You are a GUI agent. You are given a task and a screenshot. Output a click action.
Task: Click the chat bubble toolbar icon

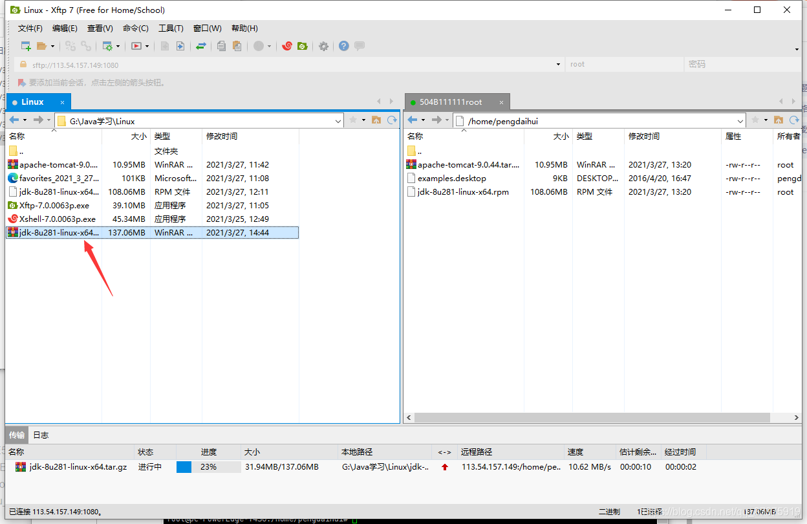click(360, 46)
